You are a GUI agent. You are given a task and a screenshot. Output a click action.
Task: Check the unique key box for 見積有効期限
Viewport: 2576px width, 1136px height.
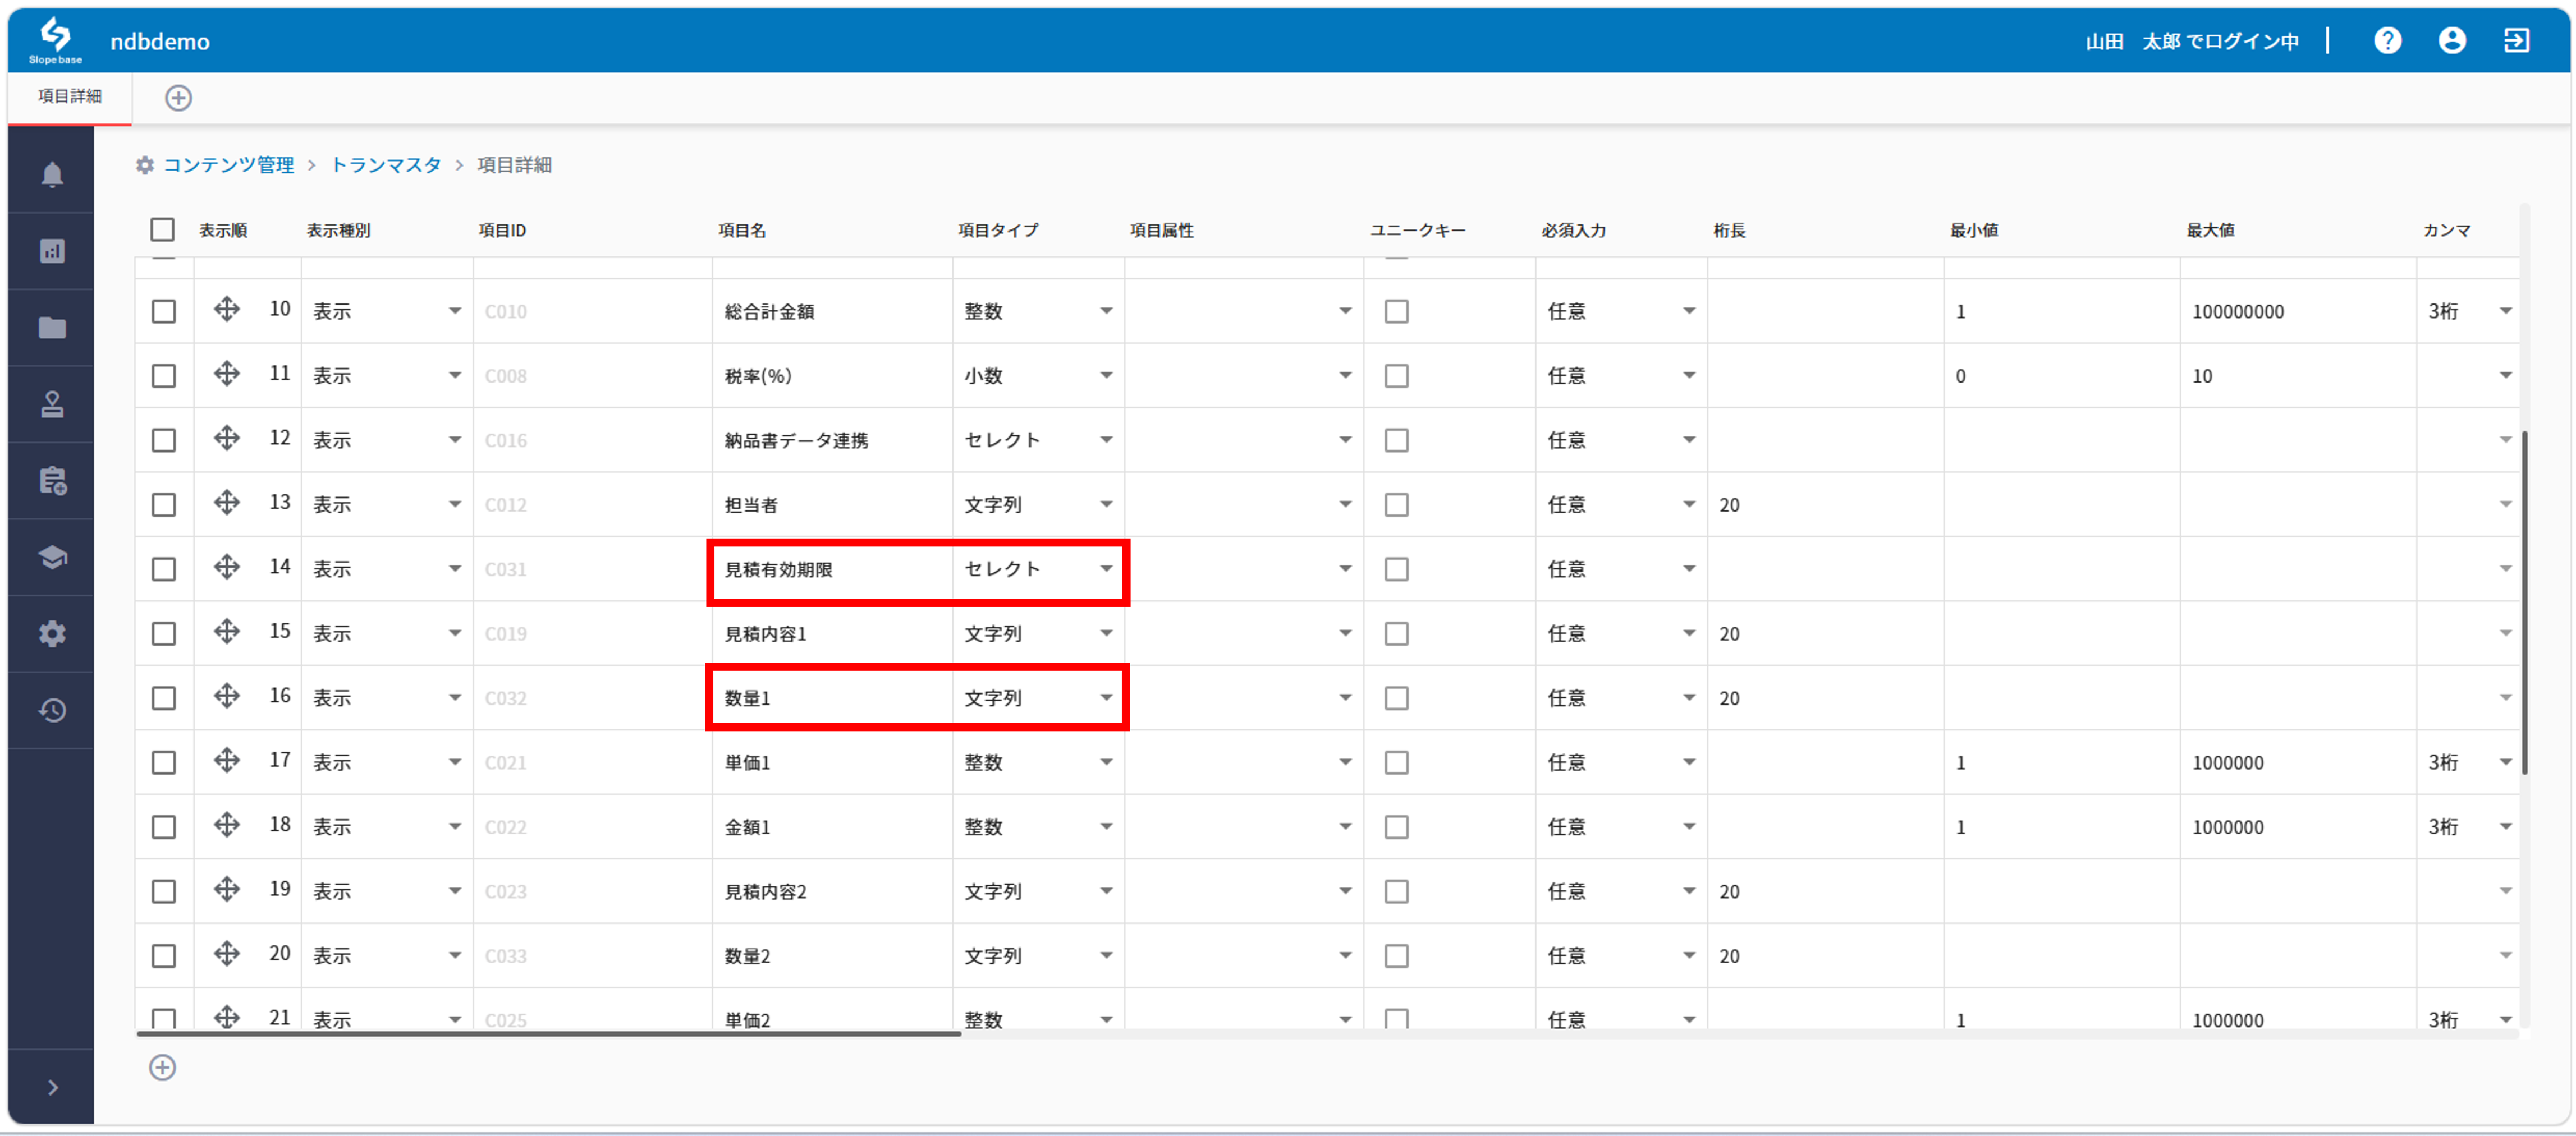(1396, 569)
